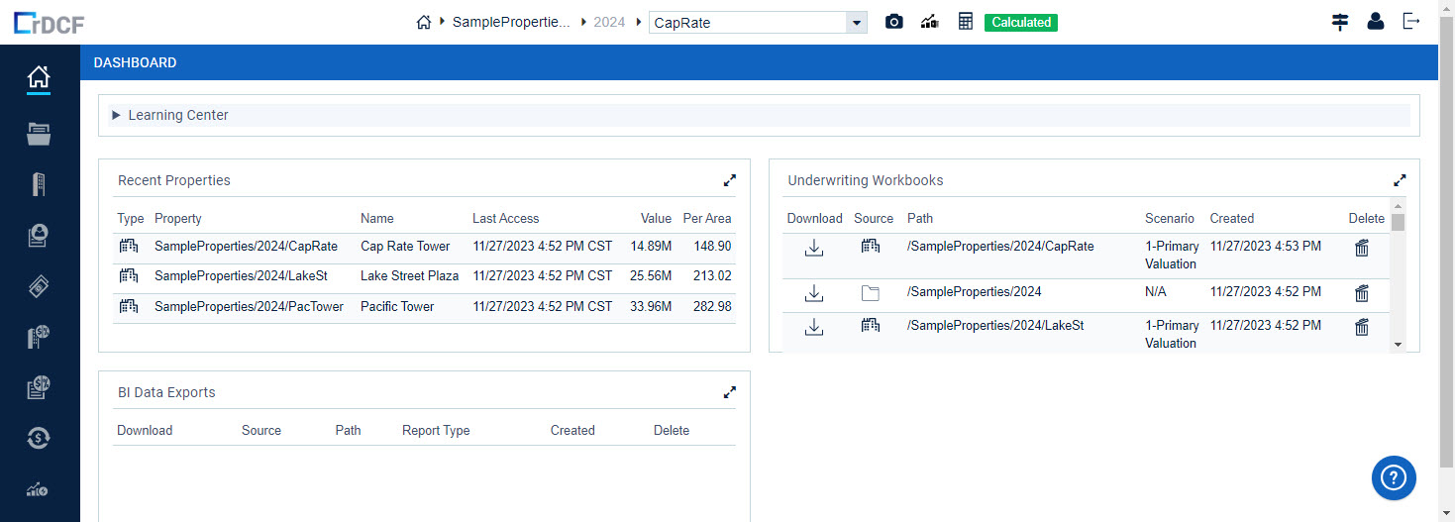The height and width of the screenshot is (522, 1455).
Task: Click the folder source icon in workbooks
Action: tap(870, 293)
